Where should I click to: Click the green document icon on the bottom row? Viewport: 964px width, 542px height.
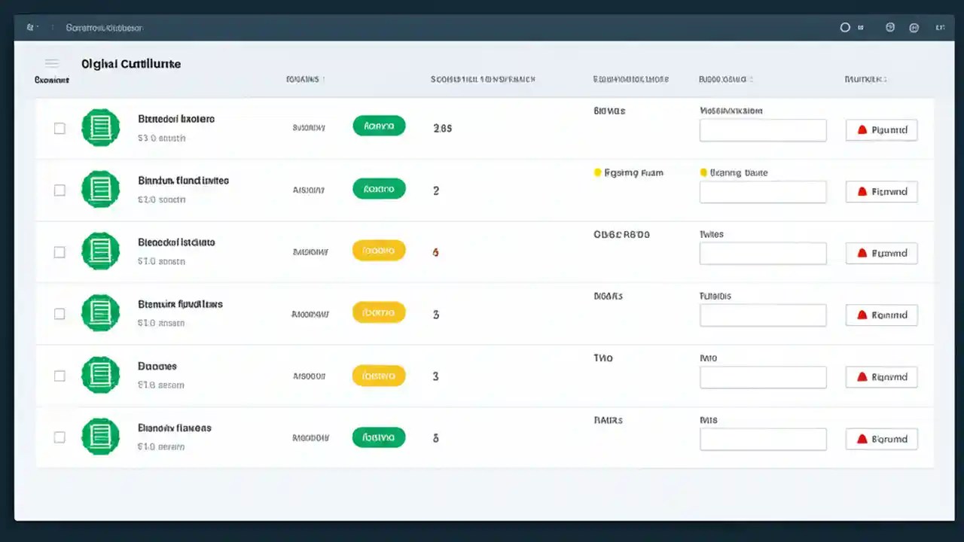click(100, 437)
